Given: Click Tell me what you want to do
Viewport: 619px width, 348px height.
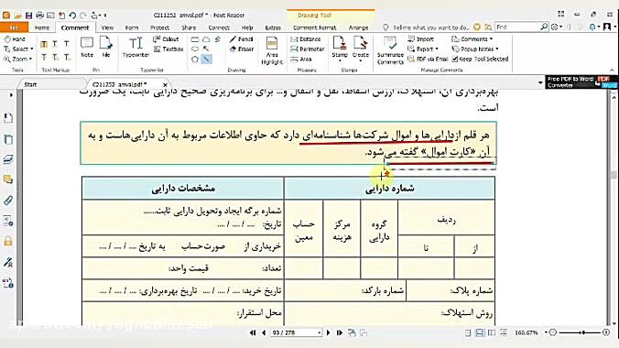Looking at the screenshot, I should [x=430, y=27].
